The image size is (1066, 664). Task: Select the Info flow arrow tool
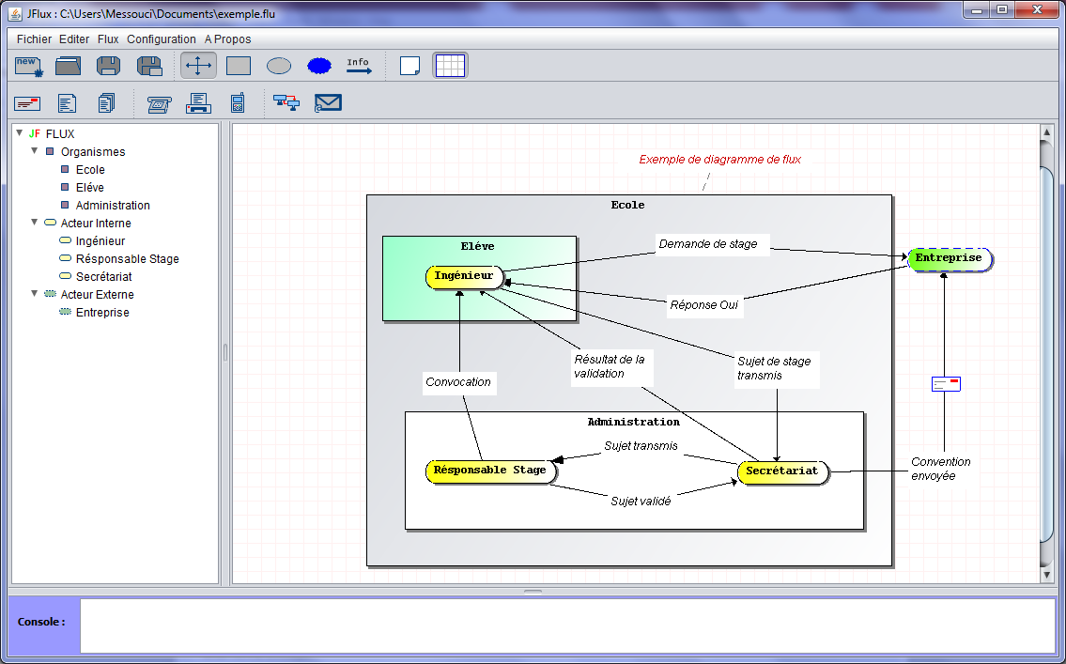coord(359,66)
